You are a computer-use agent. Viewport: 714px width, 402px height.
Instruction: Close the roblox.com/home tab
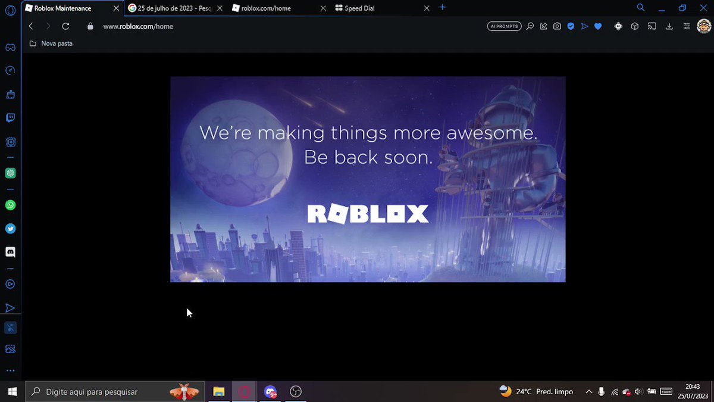(x=323, y=8)
